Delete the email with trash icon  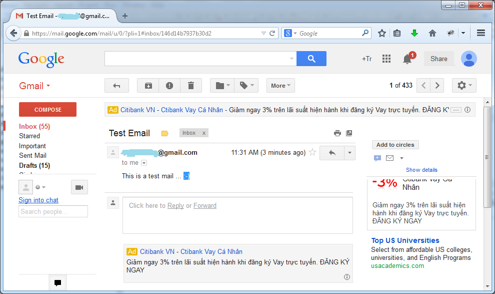point(191,85)
